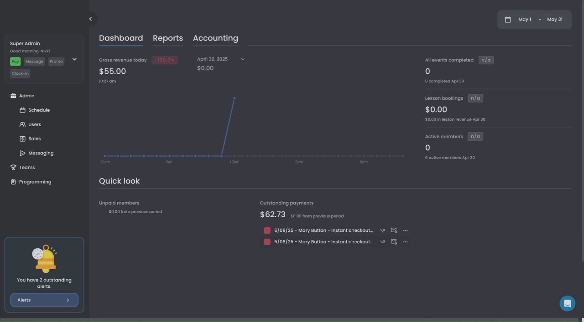Click the Users people icon
Image resolution: width=584 pixels, height=322 pixels.
22,124
